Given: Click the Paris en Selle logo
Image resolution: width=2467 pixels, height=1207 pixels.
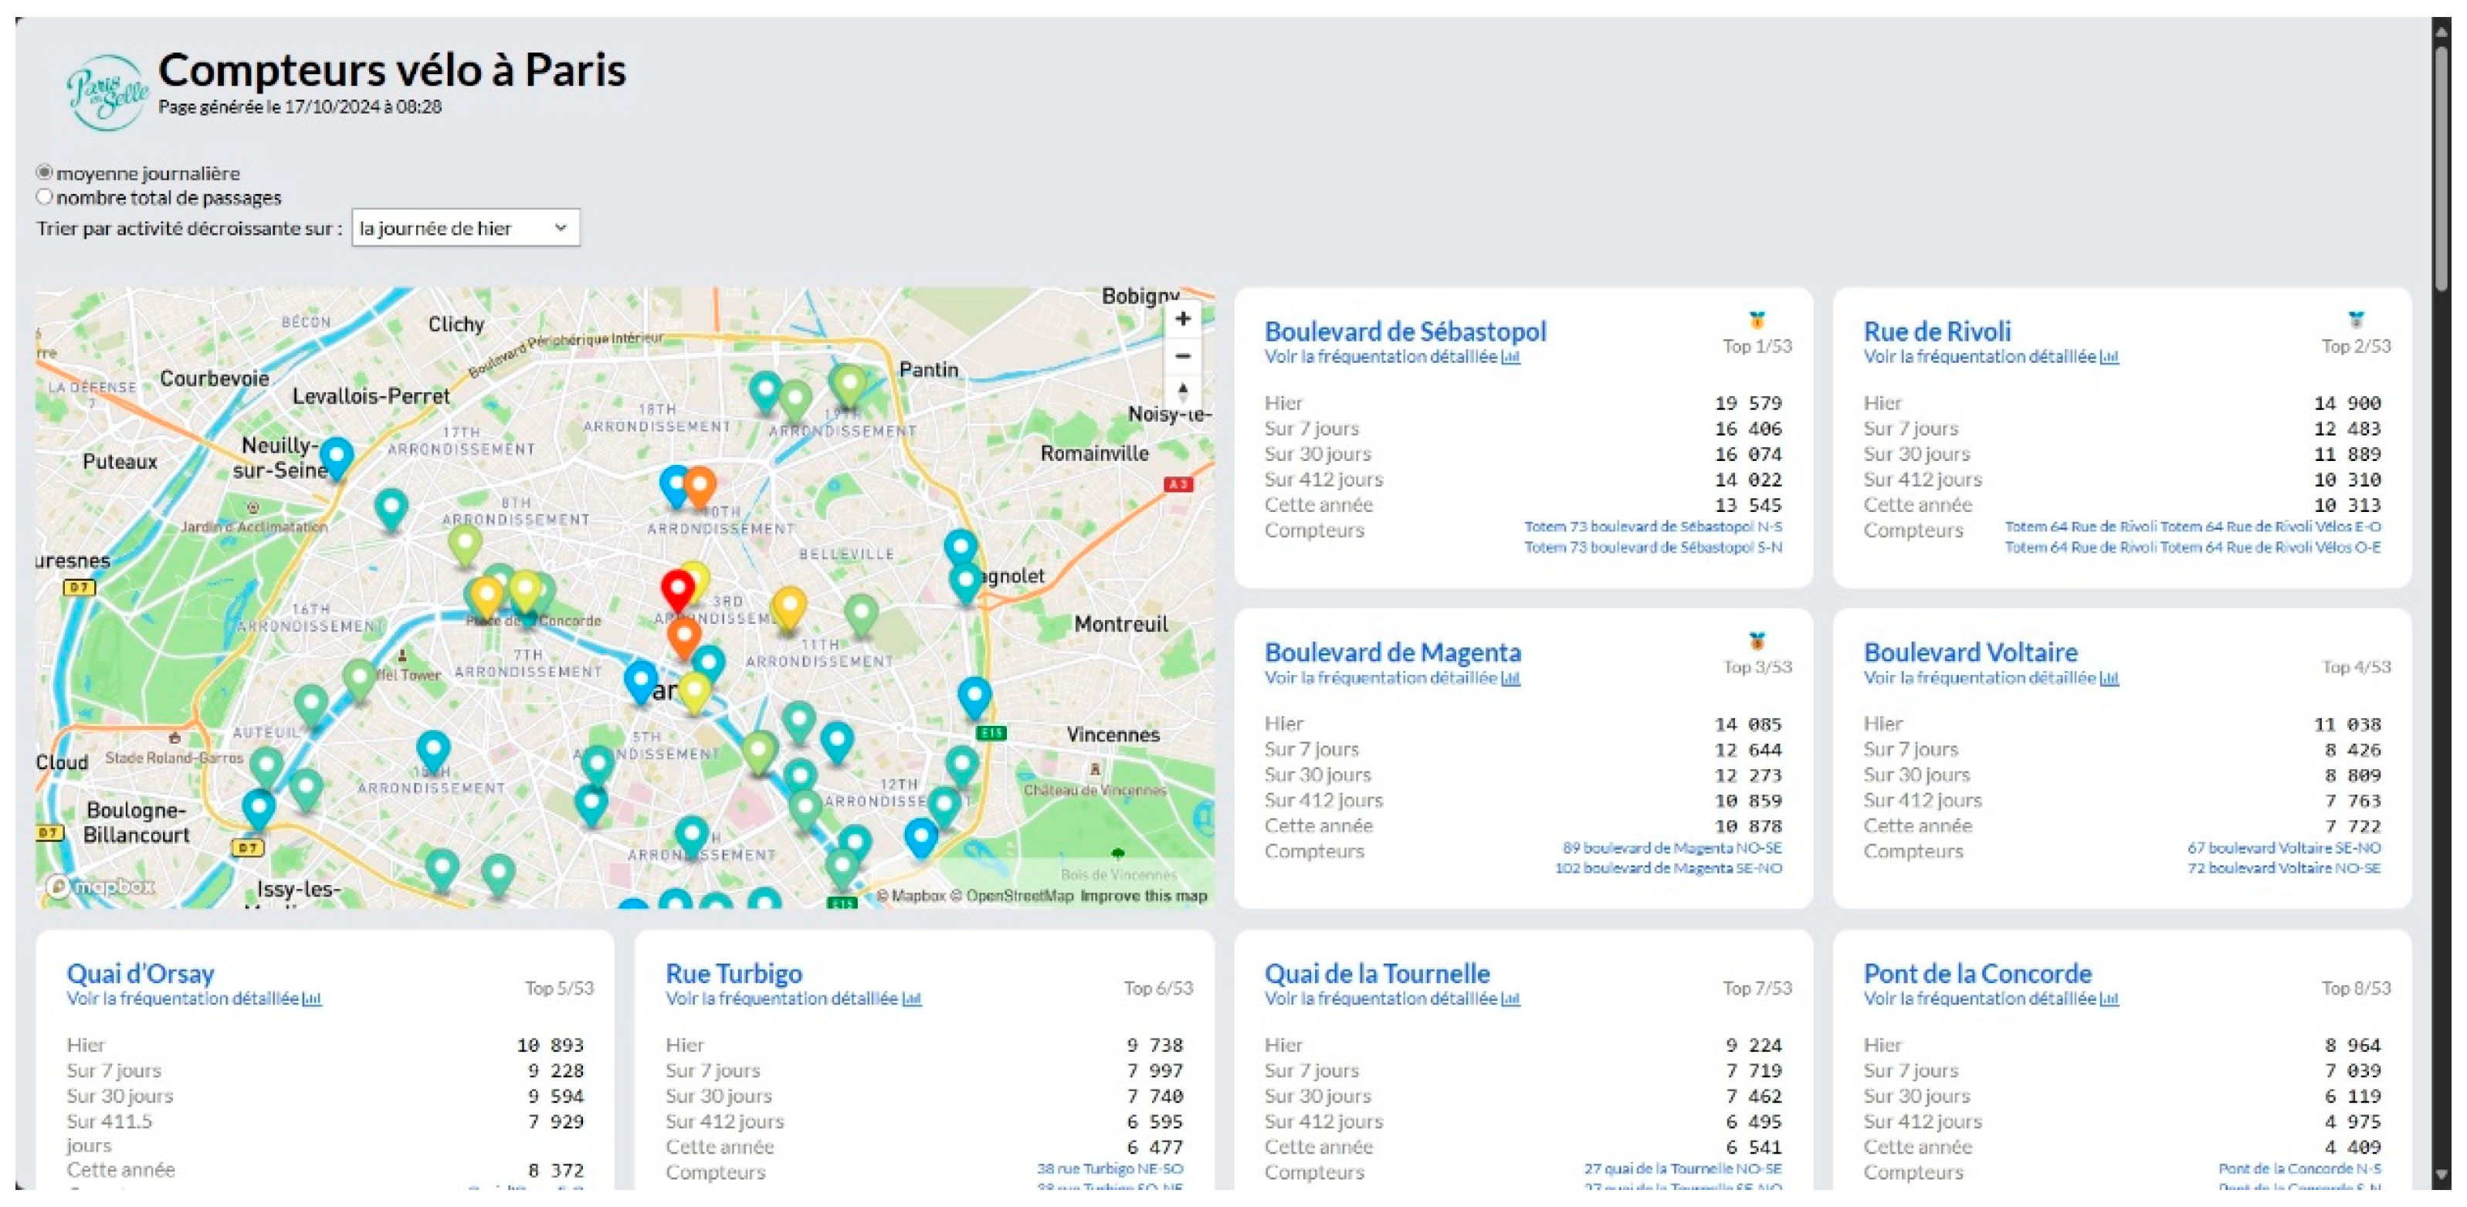Looking at the screenshot, I should click(x=107, y=91).
